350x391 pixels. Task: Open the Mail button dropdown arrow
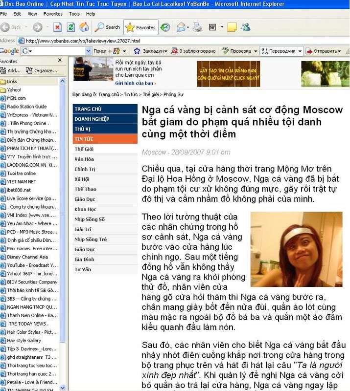[x=187, y=27]
